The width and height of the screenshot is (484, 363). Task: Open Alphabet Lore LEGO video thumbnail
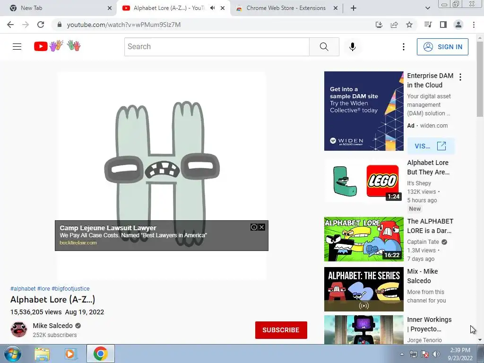(363, 181)
